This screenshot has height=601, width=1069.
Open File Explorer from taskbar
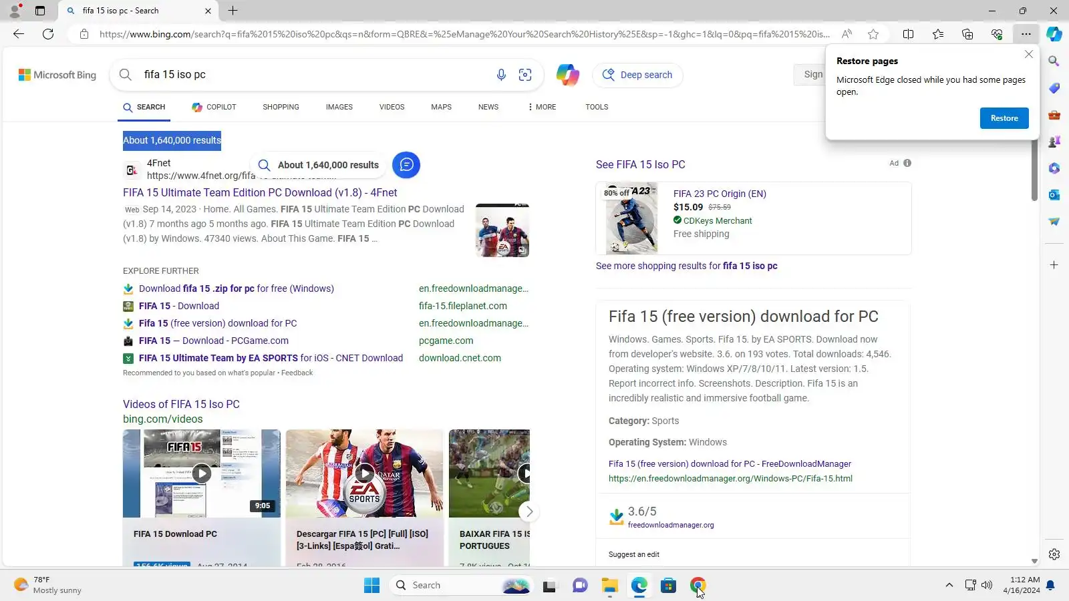pyautogui.click(x=609, y=586)
